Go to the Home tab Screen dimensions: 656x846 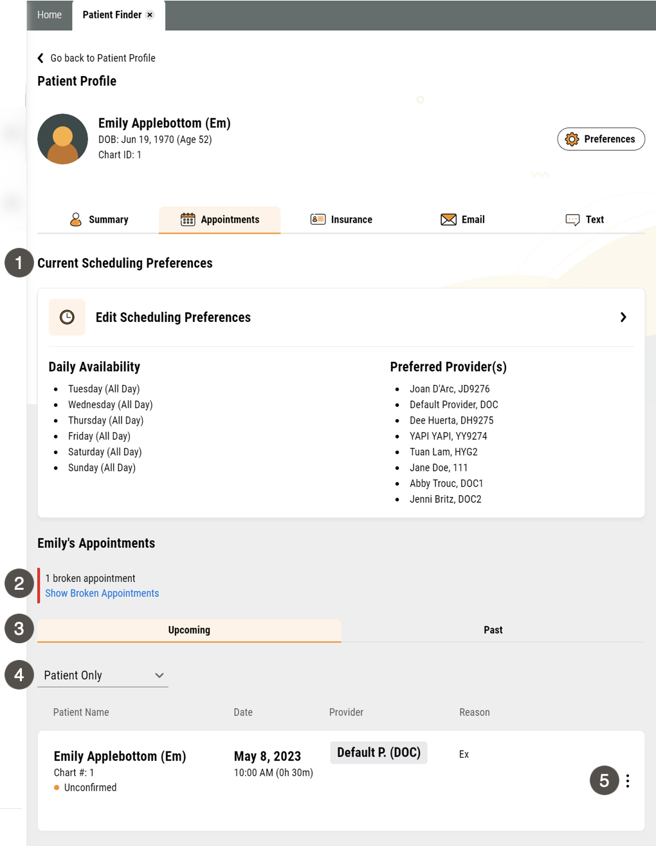[x=50, y=15]
